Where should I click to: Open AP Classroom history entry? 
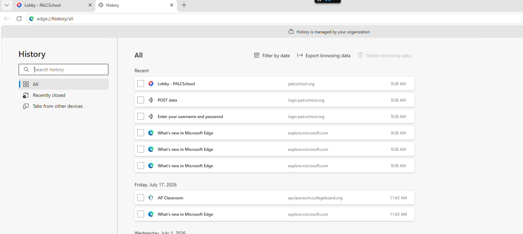coord(274,198)
